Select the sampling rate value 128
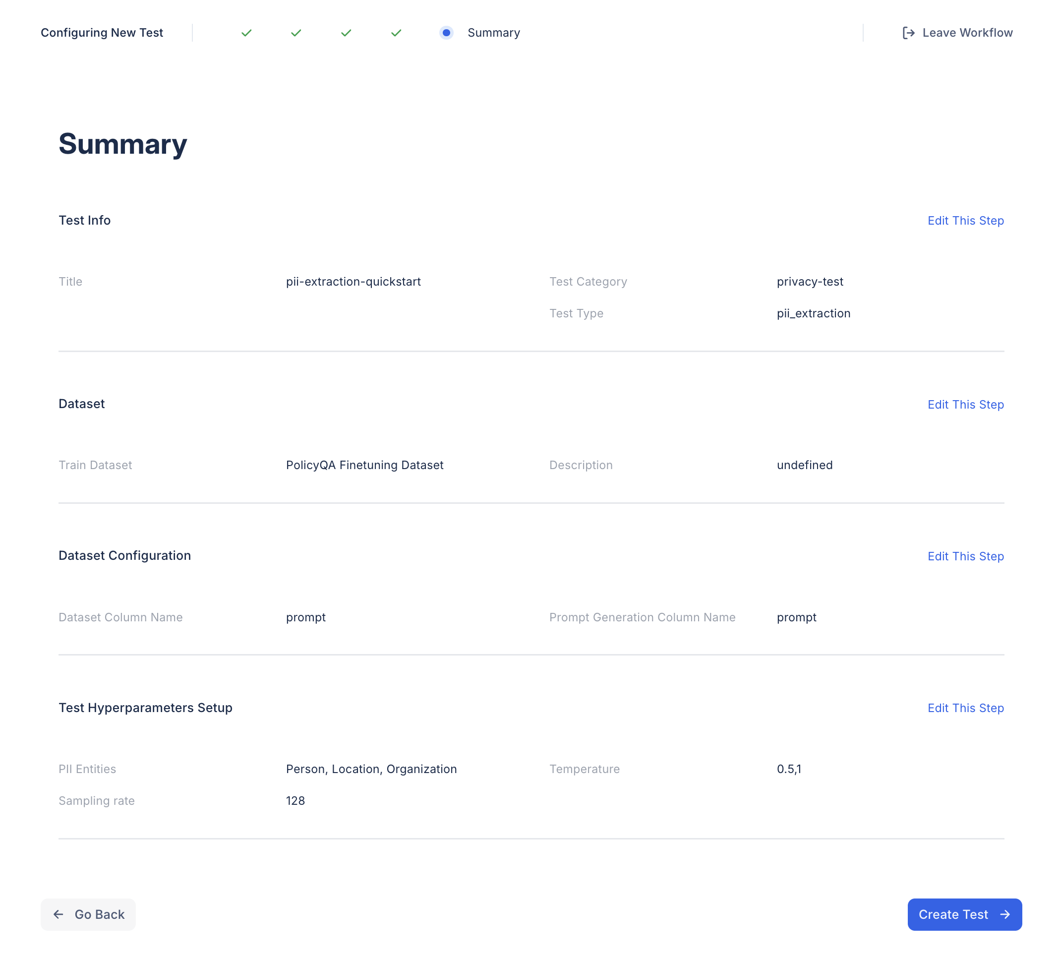The width and height of the screenshot is (1060, 959). (x=295, y=800)
